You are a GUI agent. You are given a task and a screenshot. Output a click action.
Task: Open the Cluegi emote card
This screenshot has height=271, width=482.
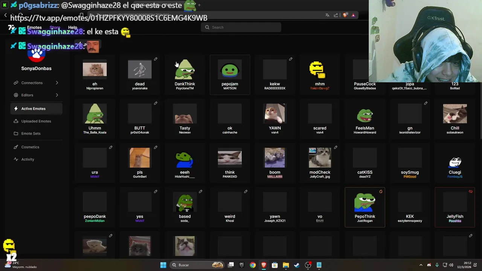455,163
